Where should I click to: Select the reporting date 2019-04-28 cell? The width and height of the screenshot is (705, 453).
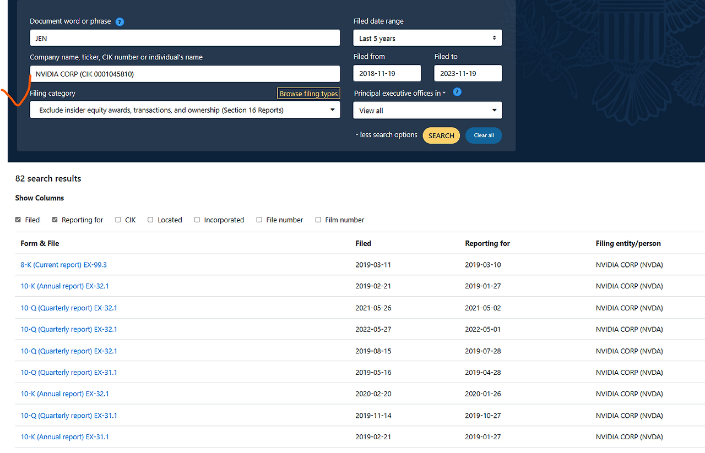[x=483, y=373]
